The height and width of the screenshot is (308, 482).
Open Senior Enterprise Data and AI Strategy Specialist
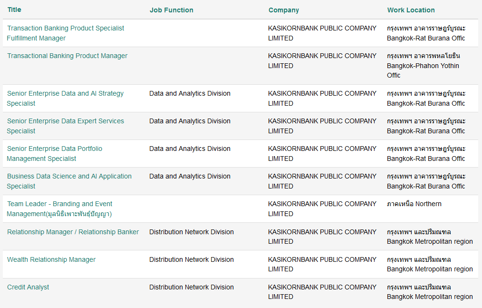65,98
